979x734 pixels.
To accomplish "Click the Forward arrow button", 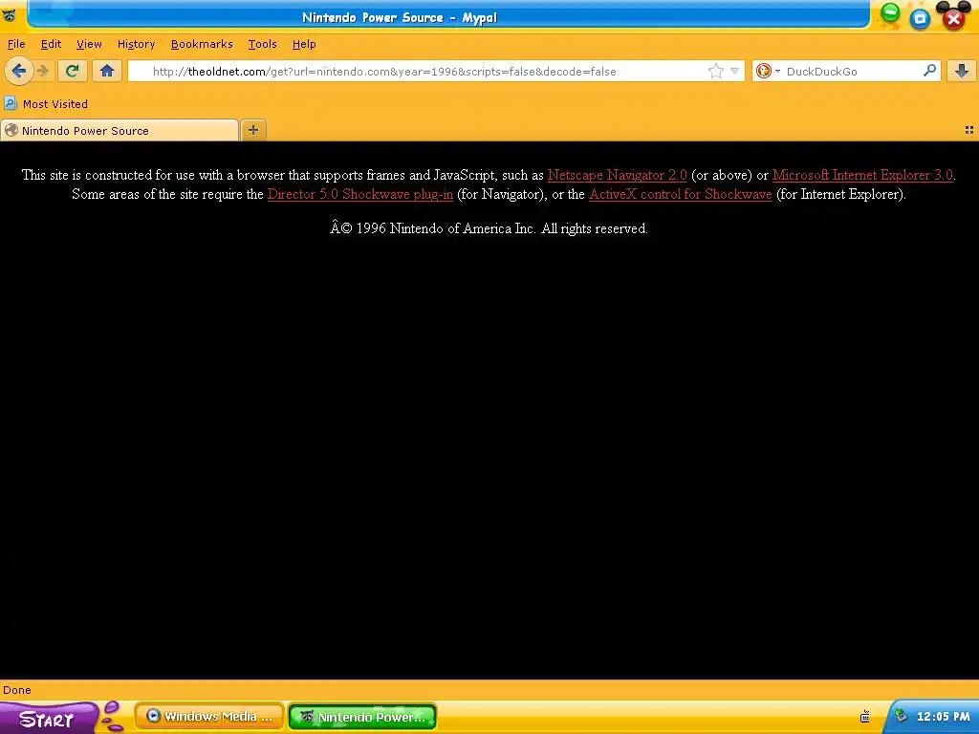I will point(43,71).
